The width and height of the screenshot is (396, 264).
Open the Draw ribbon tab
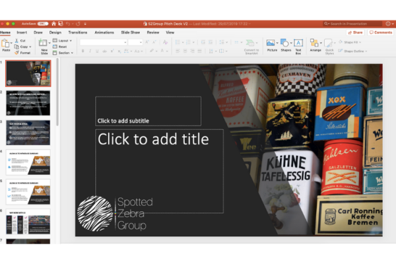click(38, 32)
